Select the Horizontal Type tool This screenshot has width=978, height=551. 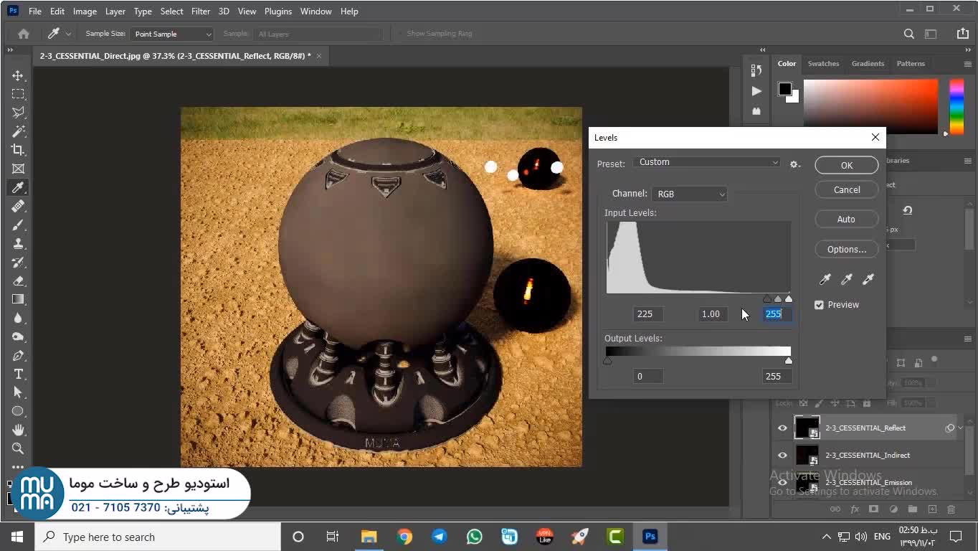18,374
